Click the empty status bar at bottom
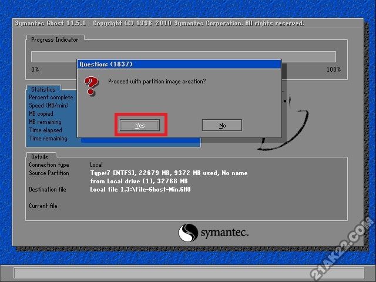Image resolution: width=376 pixels, height=282 pixels. (x=189, y=273)
